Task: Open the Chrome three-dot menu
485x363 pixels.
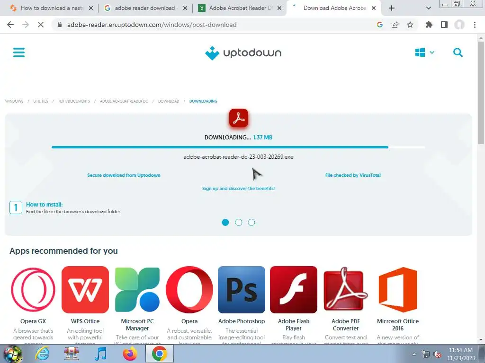Action: point(475,25)
